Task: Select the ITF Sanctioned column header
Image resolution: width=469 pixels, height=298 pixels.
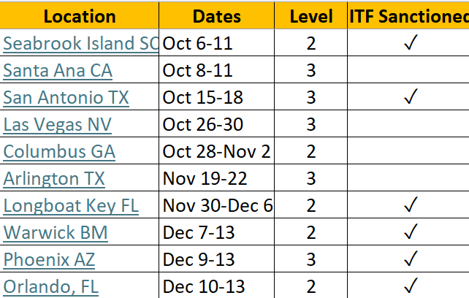Action: tap(408, 16)
